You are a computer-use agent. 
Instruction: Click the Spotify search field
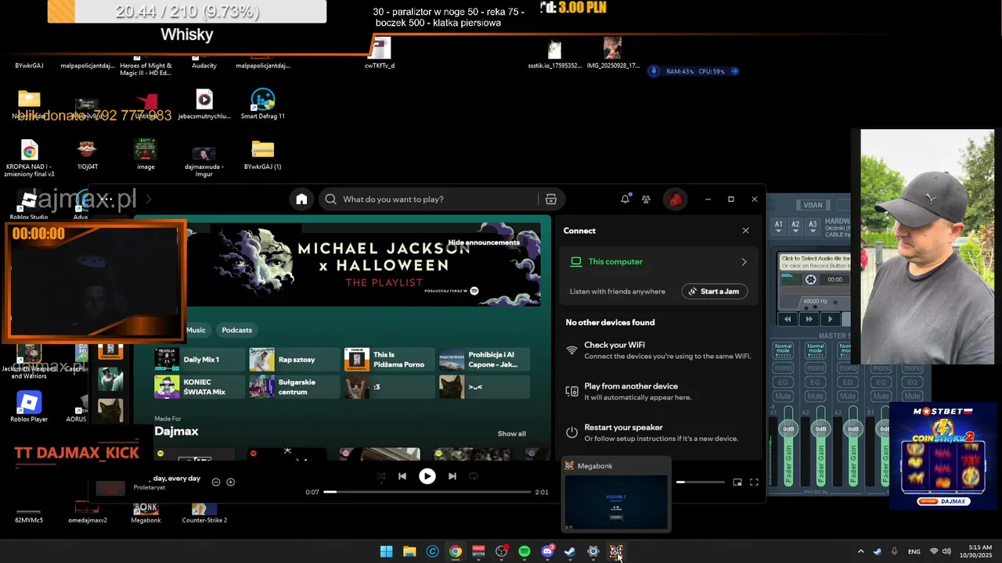pyautogui.click(x=442, y=199)
